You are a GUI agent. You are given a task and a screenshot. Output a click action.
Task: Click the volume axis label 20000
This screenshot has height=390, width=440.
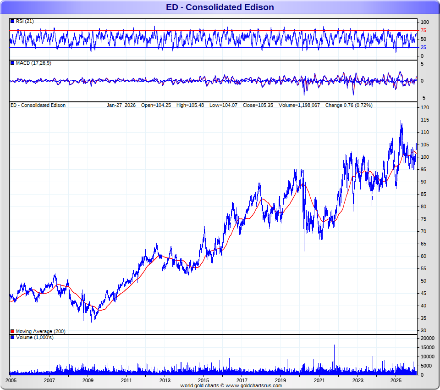click(427, 338)
